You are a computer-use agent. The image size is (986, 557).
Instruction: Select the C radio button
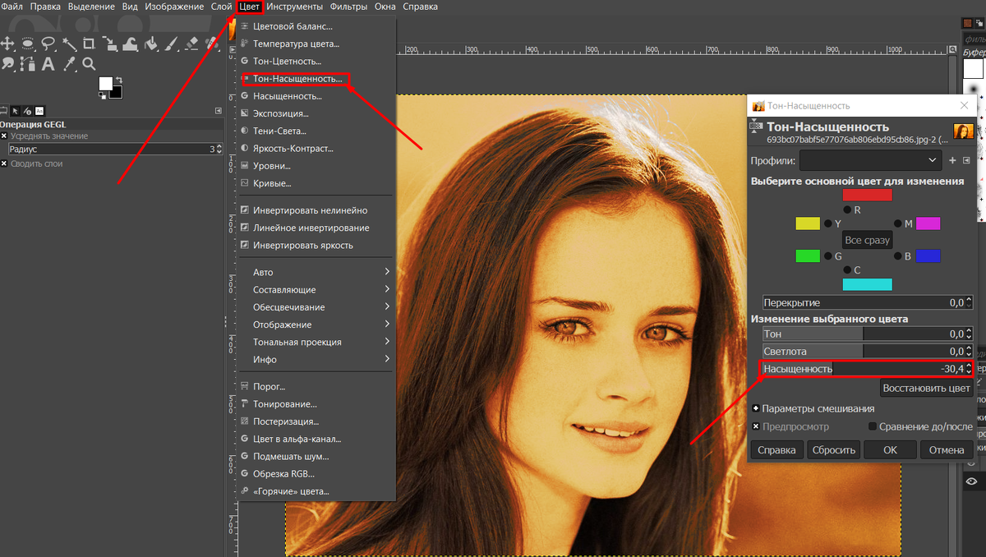point(847,269)
